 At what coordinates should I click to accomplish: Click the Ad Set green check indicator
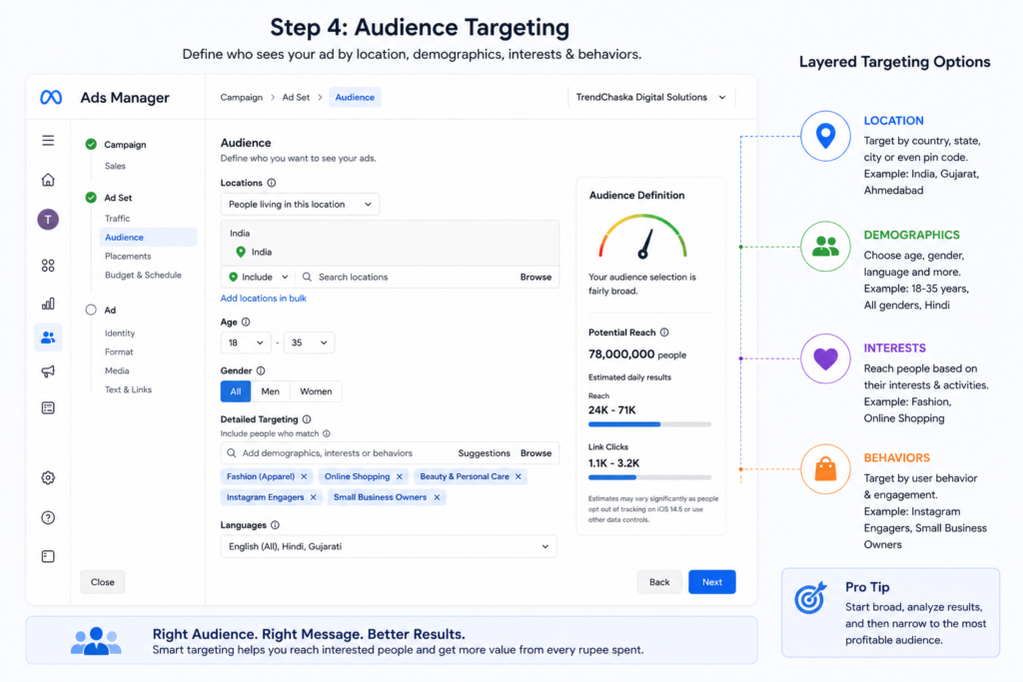[91, 197]
